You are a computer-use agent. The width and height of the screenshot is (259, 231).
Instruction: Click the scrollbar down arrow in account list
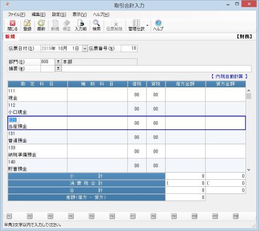(x=249, y=169)
